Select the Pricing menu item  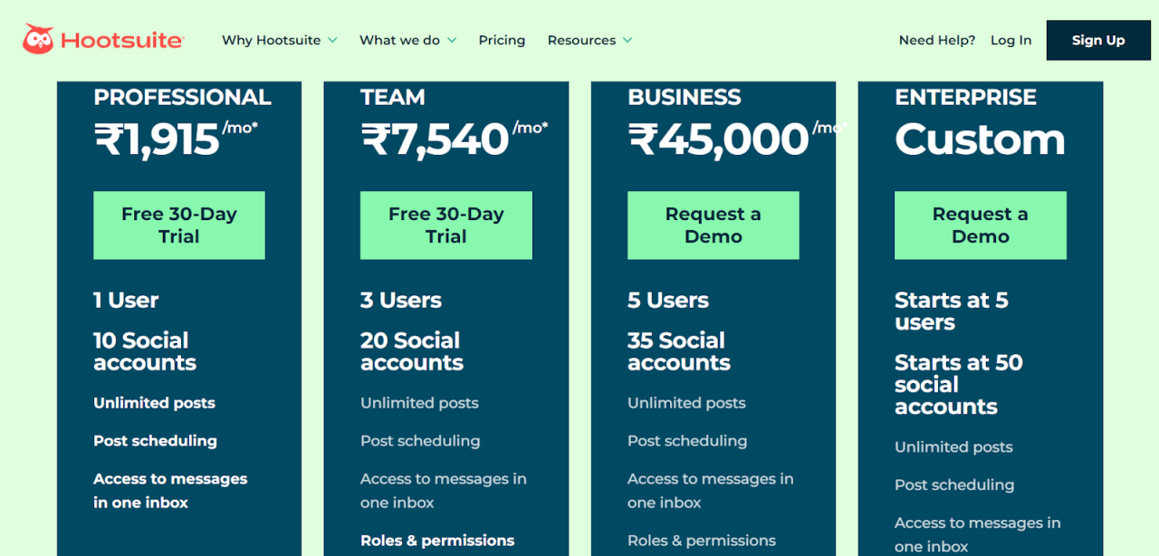tap(502, 40)
